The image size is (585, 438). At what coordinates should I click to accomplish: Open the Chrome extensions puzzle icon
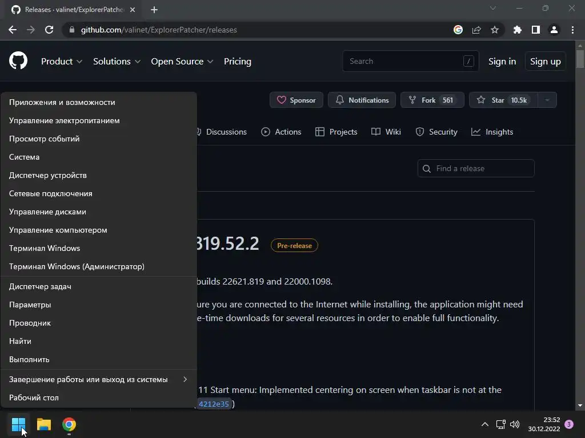[x=518, y=30]
